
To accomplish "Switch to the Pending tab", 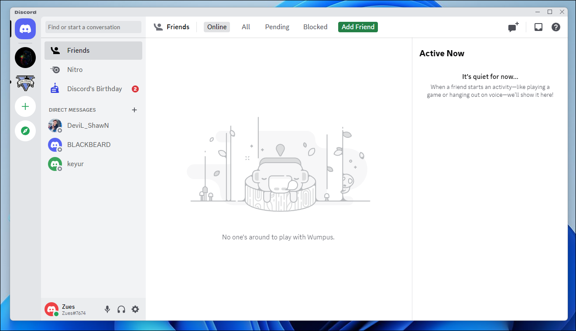I will [277, 27].
